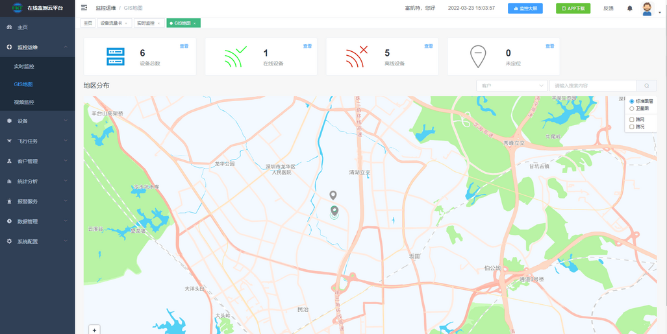Click the green APP下载 button
Image resolution: width=667 pixels, height=334 pixels.
(x=573, y=8)
